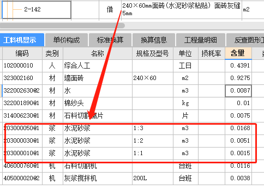Click the 单位 column header
264x196 pixels.
pos(185,53)
